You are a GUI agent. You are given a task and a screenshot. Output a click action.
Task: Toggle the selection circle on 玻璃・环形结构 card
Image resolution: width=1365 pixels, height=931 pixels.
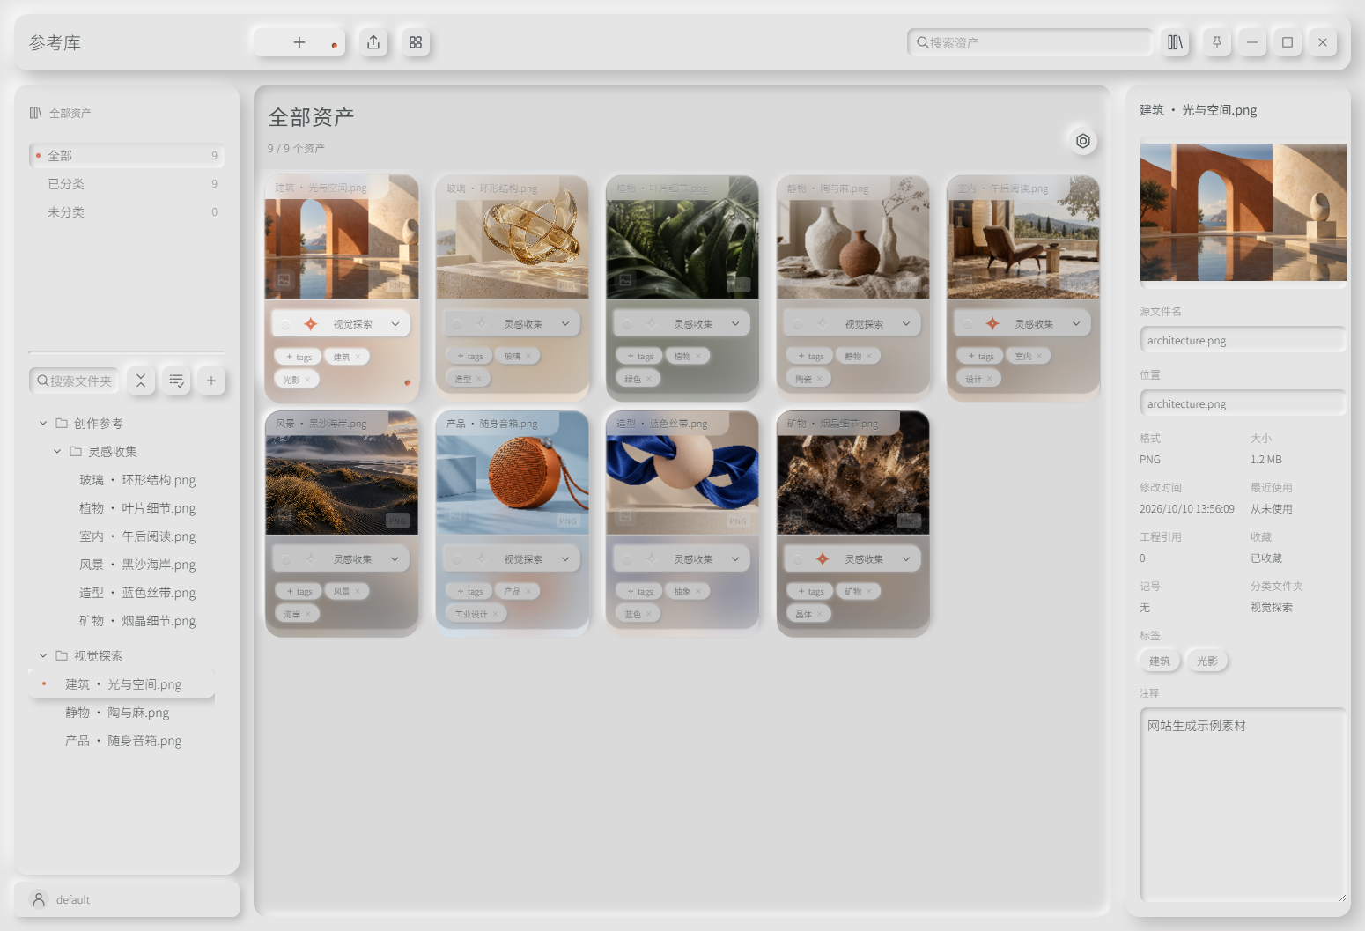(x=457, y=324)
